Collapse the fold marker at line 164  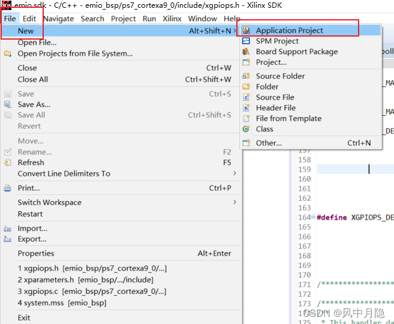coord(313,217)
